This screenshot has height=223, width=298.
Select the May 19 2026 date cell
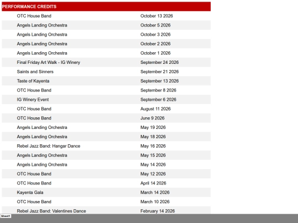point(153,127)
